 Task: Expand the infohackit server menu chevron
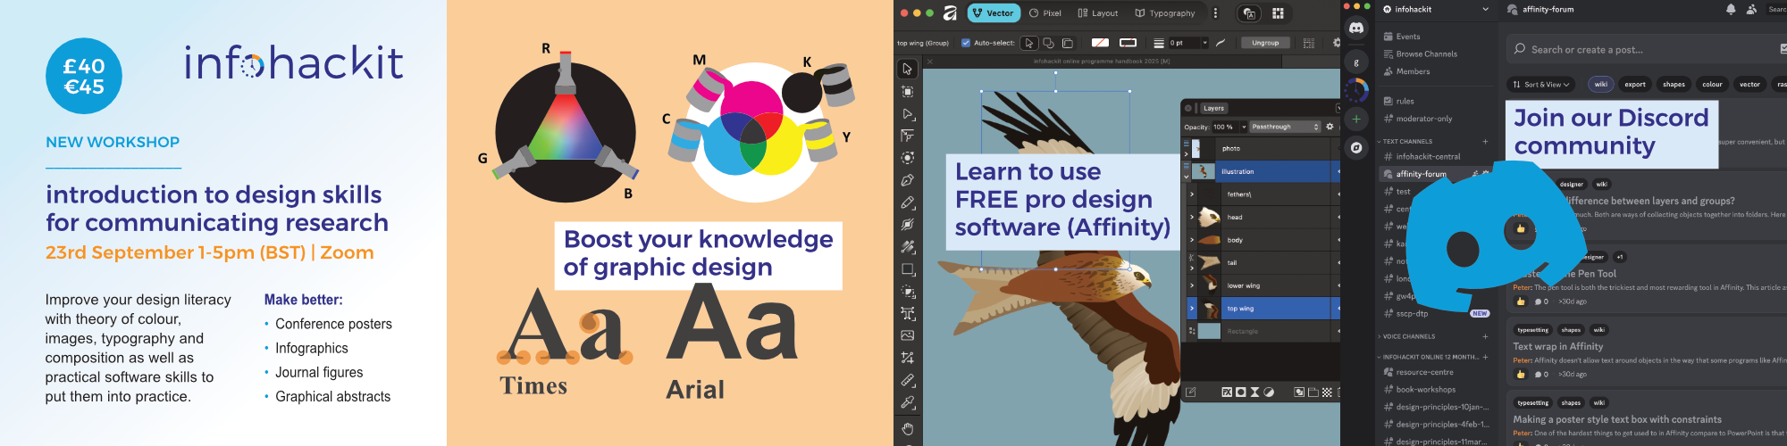pos(1485,9)
